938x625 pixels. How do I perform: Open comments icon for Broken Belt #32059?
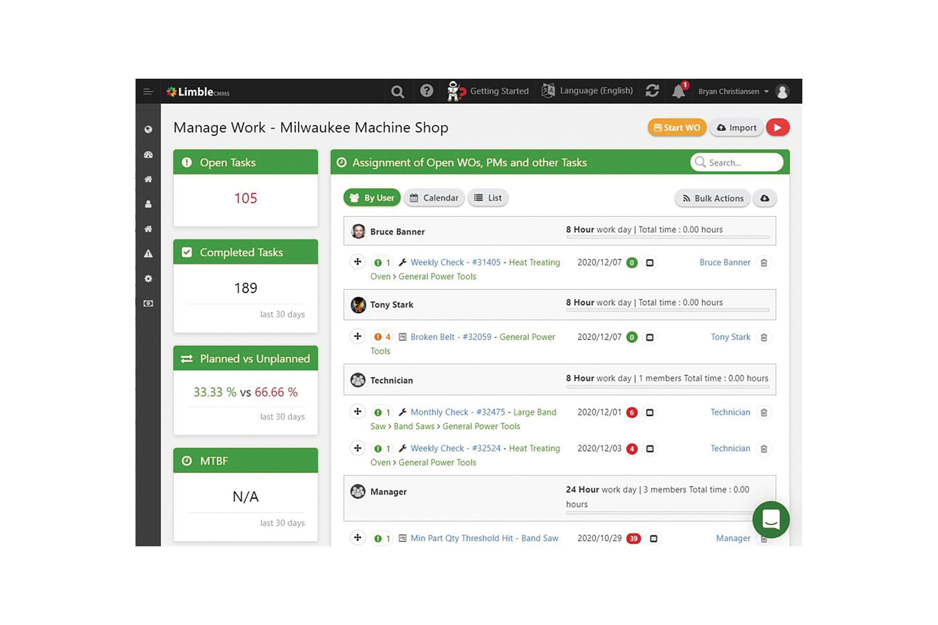(650, 337)
